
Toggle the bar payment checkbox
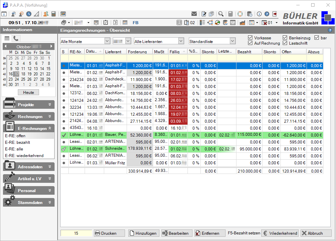tap(317, 38)
